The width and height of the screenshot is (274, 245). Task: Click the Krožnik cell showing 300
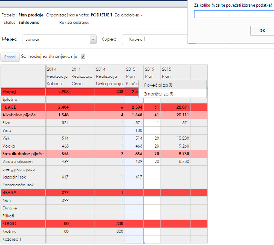click(109, 232)
